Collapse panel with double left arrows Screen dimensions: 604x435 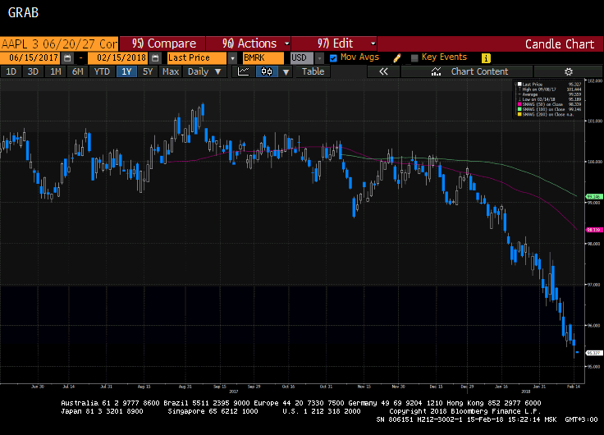point(383,71)
